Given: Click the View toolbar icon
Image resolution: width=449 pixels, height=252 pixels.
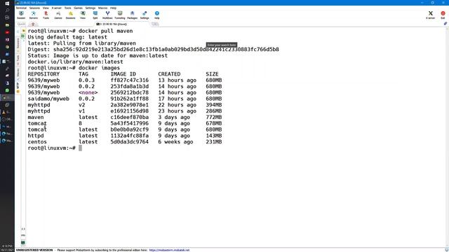Looking at the screenshot, I should 83,15.
